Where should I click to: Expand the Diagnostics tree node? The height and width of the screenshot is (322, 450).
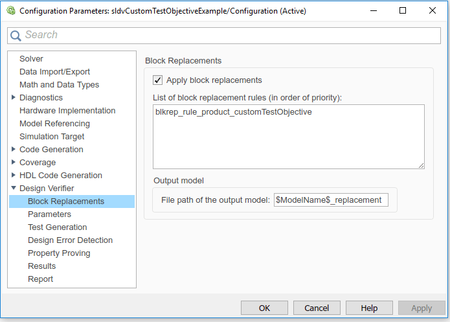pos(14,98)
